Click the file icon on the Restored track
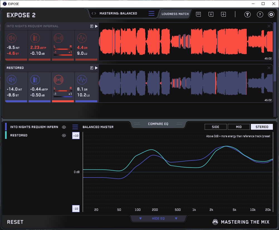 pyautogui.click(x=92, y=68)
